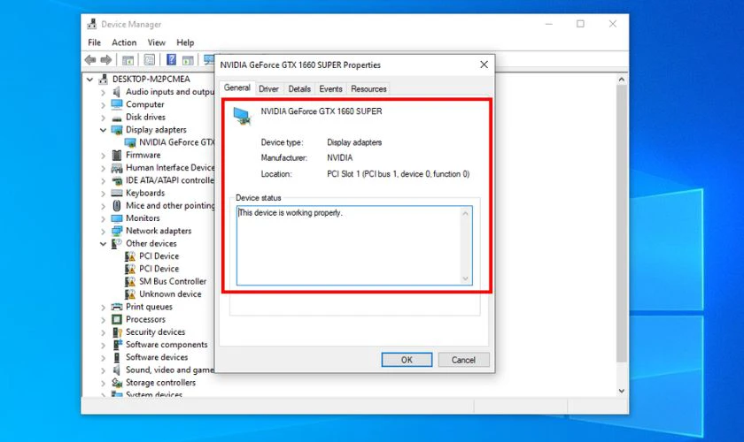Screen dimensions: 744x442
Task: Click the graphics card icon in Properties dialog
Action: coord(242,116)
